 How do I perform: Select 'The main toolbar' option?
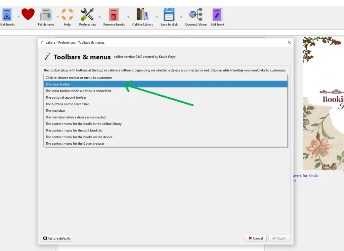tap(165, 84)
